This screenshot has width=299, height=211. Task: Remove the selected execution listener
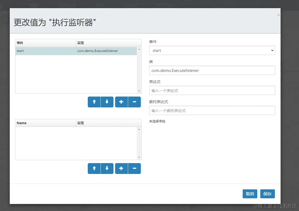(134, 102)
